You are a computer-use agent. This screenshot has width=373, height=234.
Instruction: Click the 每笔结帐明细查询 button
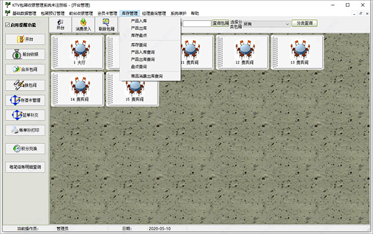pyautogui.click(x=25, y=167)
